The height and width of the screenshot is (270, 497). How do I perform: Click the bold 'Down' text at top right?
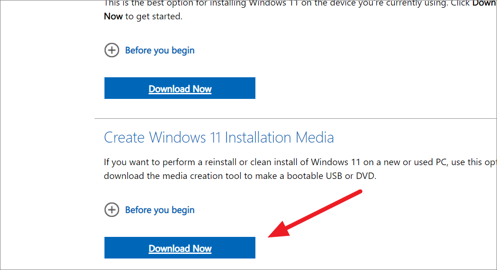[x=484, y=3]
